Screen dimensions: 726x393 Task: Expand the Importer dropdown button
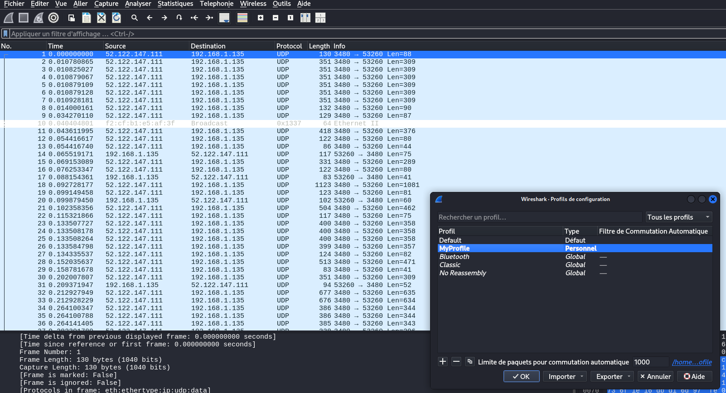coord(565,376)
